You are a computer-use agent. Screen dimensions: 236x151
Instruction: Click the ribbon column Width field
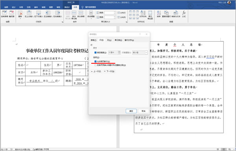(110, 17)
